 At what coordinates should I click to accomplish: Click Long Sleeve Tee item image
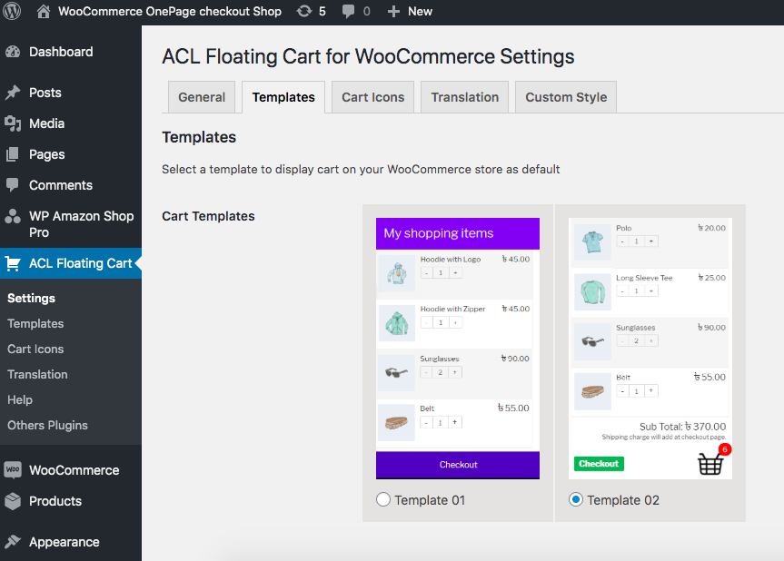coord(592,292)
